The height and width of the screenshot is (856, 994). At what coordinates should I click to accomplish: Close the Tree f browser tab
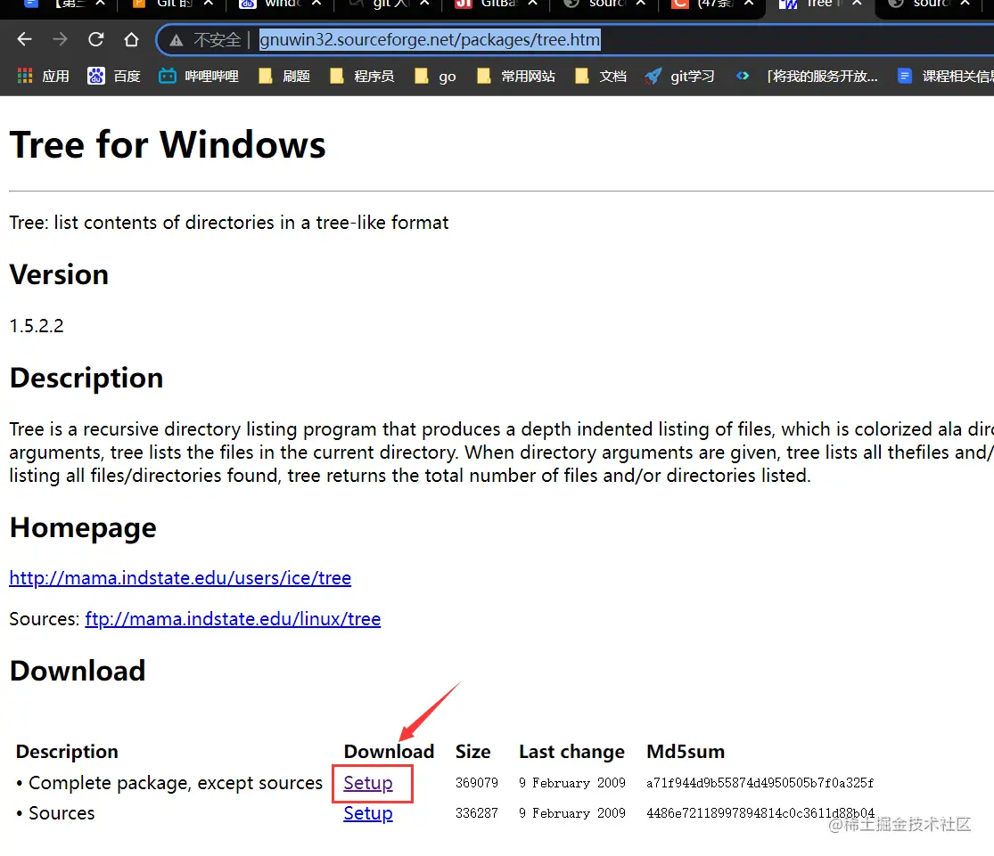[x=857, y=4]
